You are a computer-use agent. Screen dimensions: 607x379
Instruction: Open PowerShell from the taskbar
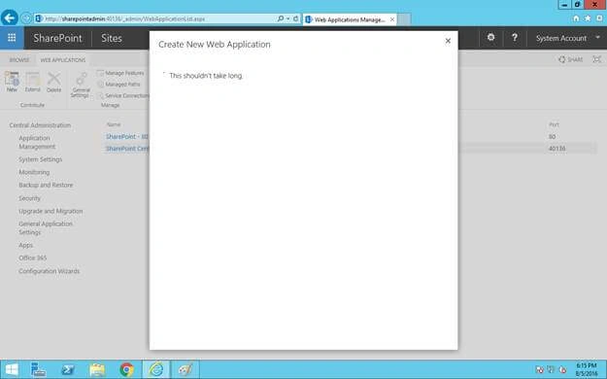pos(68,369)
